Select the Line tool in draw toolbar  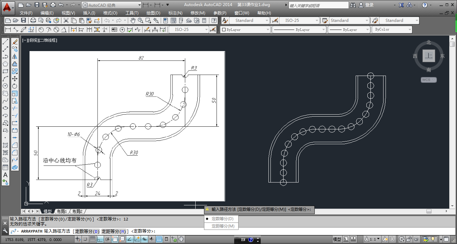point(5,42)
